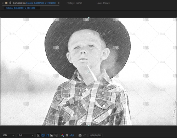This screenshot has height=138, width=177.
Task: Click the Reset Exposure icon
Action: 67,135
